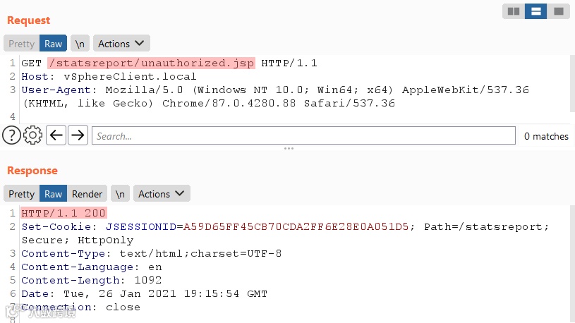Screen dimensions: 575x323
Task: Click the highlighted /statsreport/unauthorized.jsp path
Action: [151, 63]
